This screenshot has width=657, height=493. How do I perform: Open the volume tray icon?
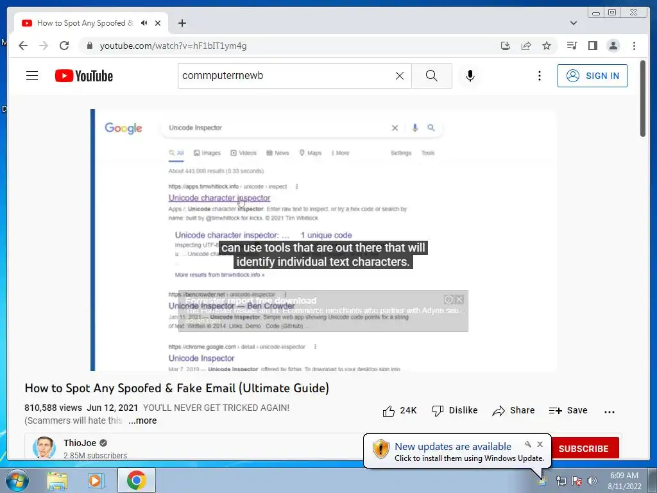[x=592, y=481]
